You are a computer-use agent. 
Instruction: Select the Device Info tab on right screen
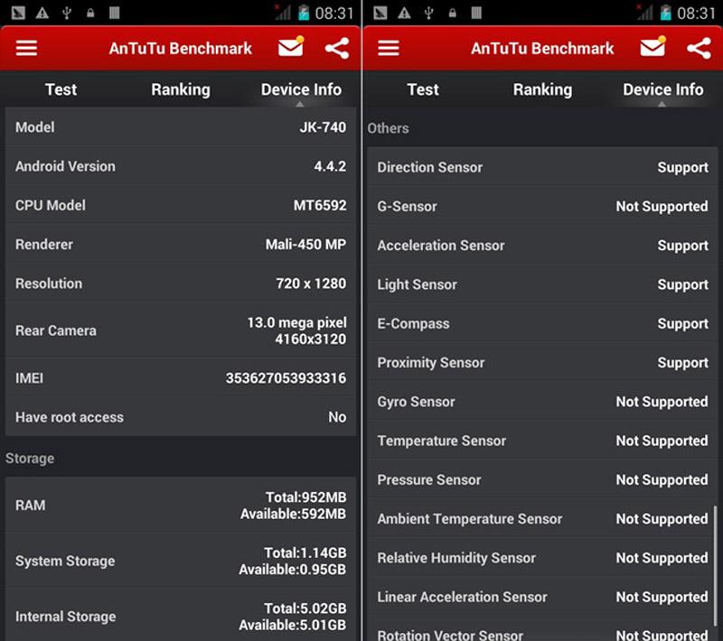click(663, 89)
